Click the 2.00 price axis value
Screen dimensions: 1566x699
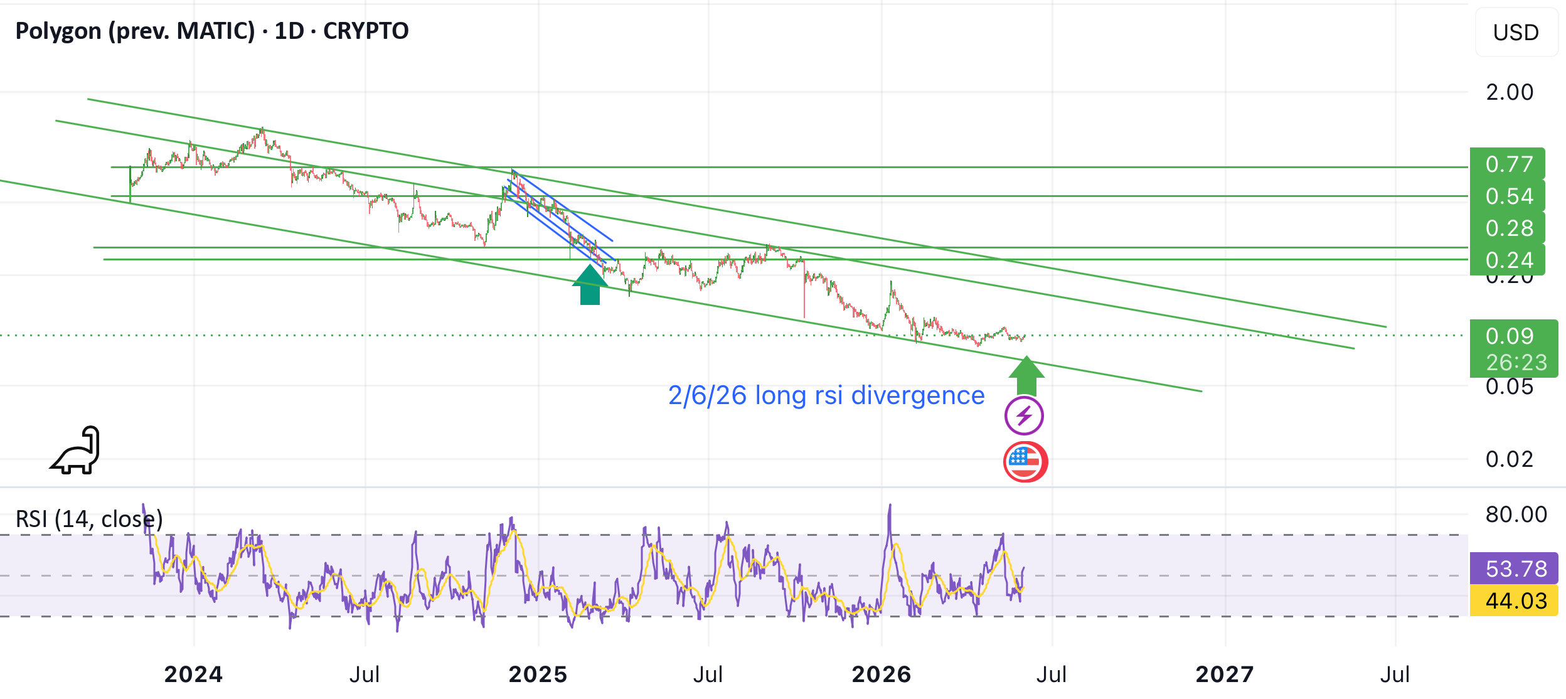tap(1510, 92)
